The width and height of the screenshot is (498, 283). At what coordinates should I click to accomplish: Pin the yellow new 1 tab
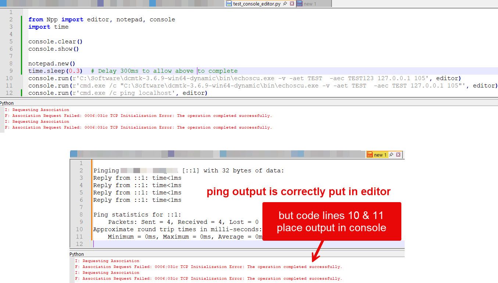pyautogui.click(x=391, y=155)
